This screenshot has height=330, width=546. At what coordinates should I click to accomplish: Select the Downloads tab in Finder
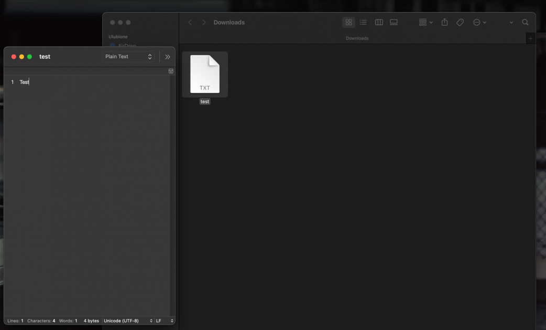(x=357, y=38)
